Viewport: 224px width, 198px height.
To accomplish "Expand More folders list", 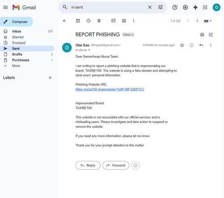I will (x=27, y=66).
